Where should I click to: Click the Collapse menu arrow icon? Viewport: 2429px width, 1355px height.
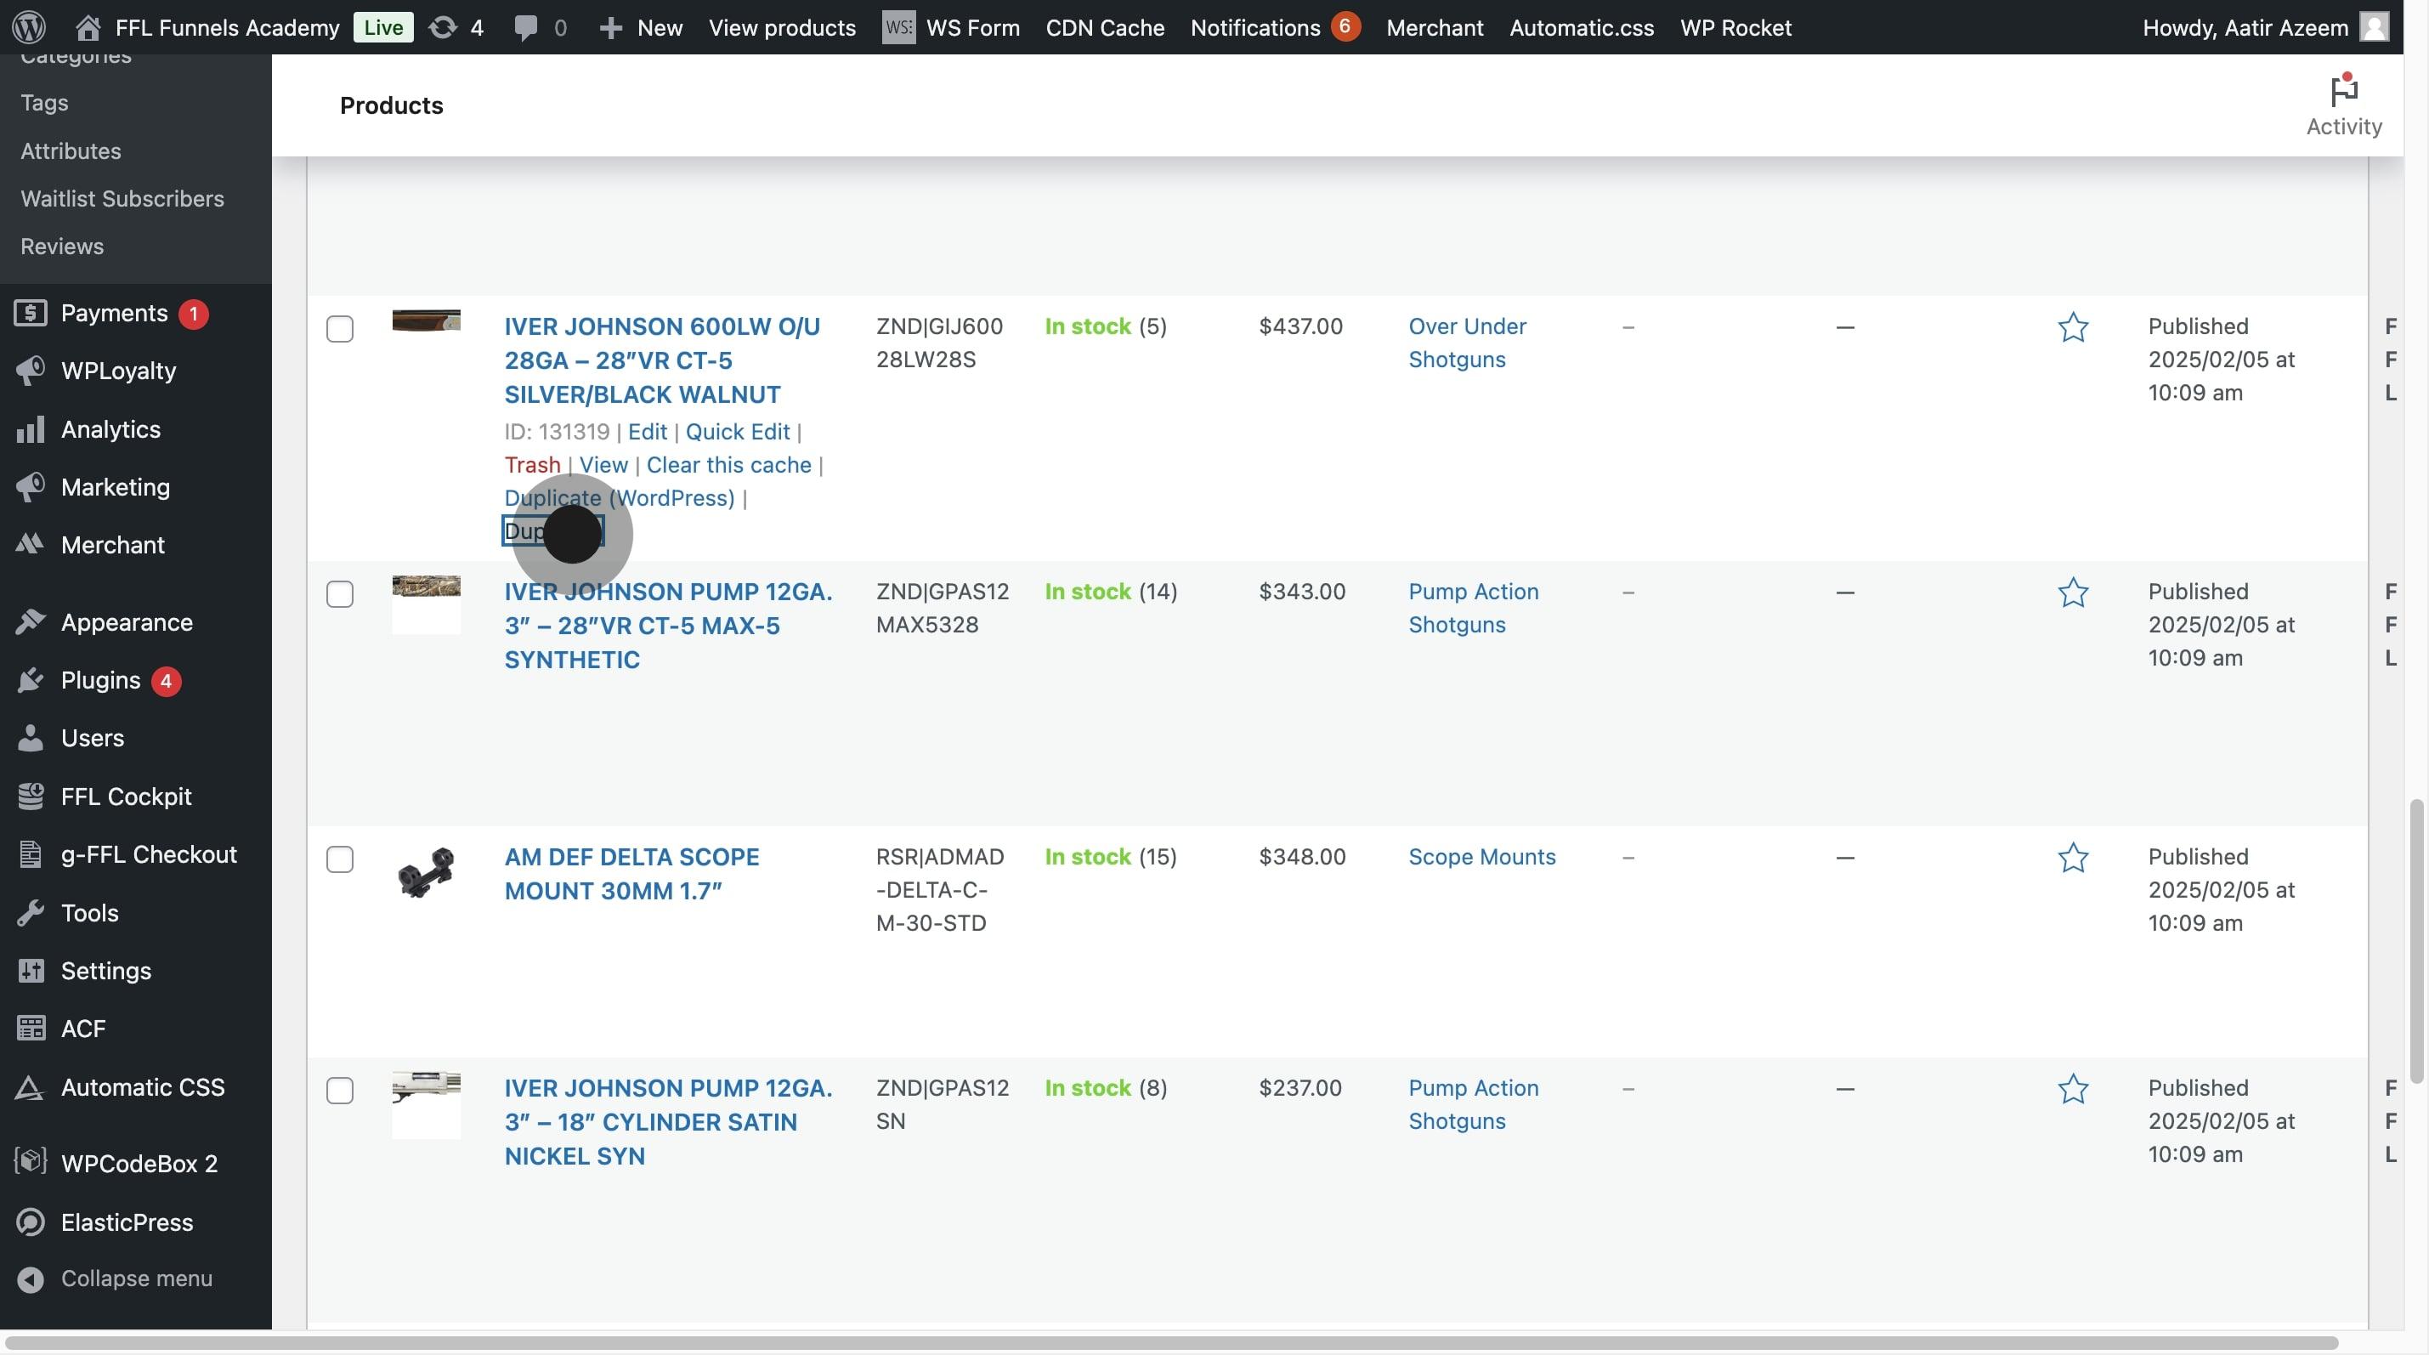click(x=31, y=1278)
